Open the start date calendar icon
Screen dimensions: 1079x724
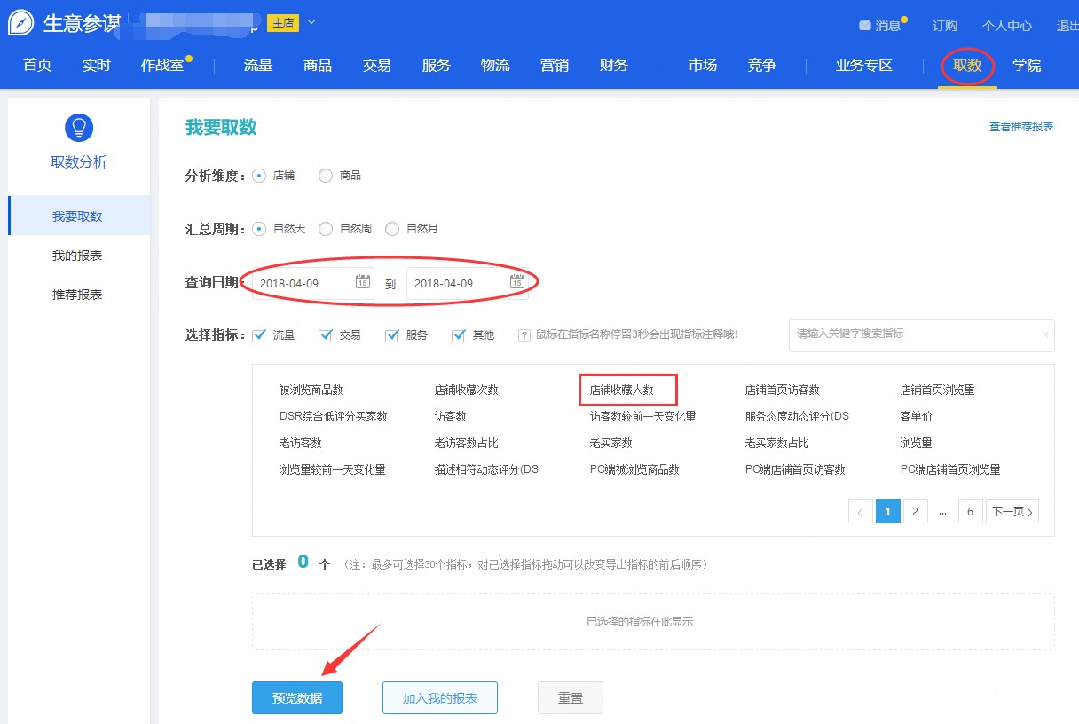coord(363,283)
